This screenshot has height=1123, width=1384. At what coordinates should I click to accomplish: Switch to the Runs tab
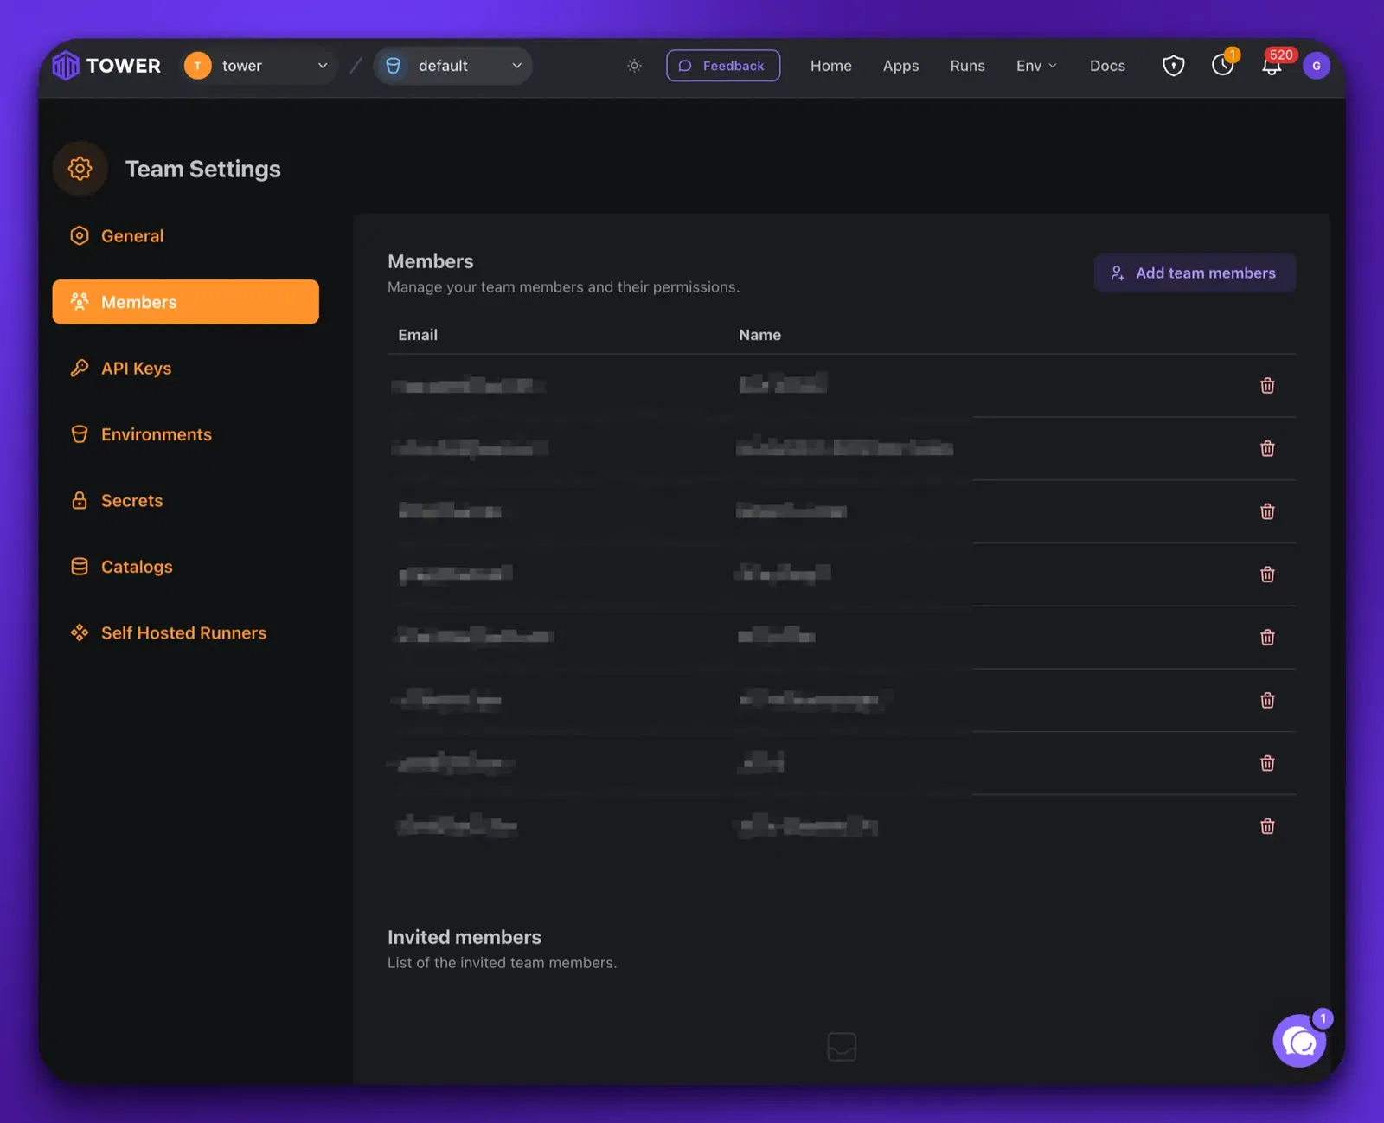click(x=967, y=65)
